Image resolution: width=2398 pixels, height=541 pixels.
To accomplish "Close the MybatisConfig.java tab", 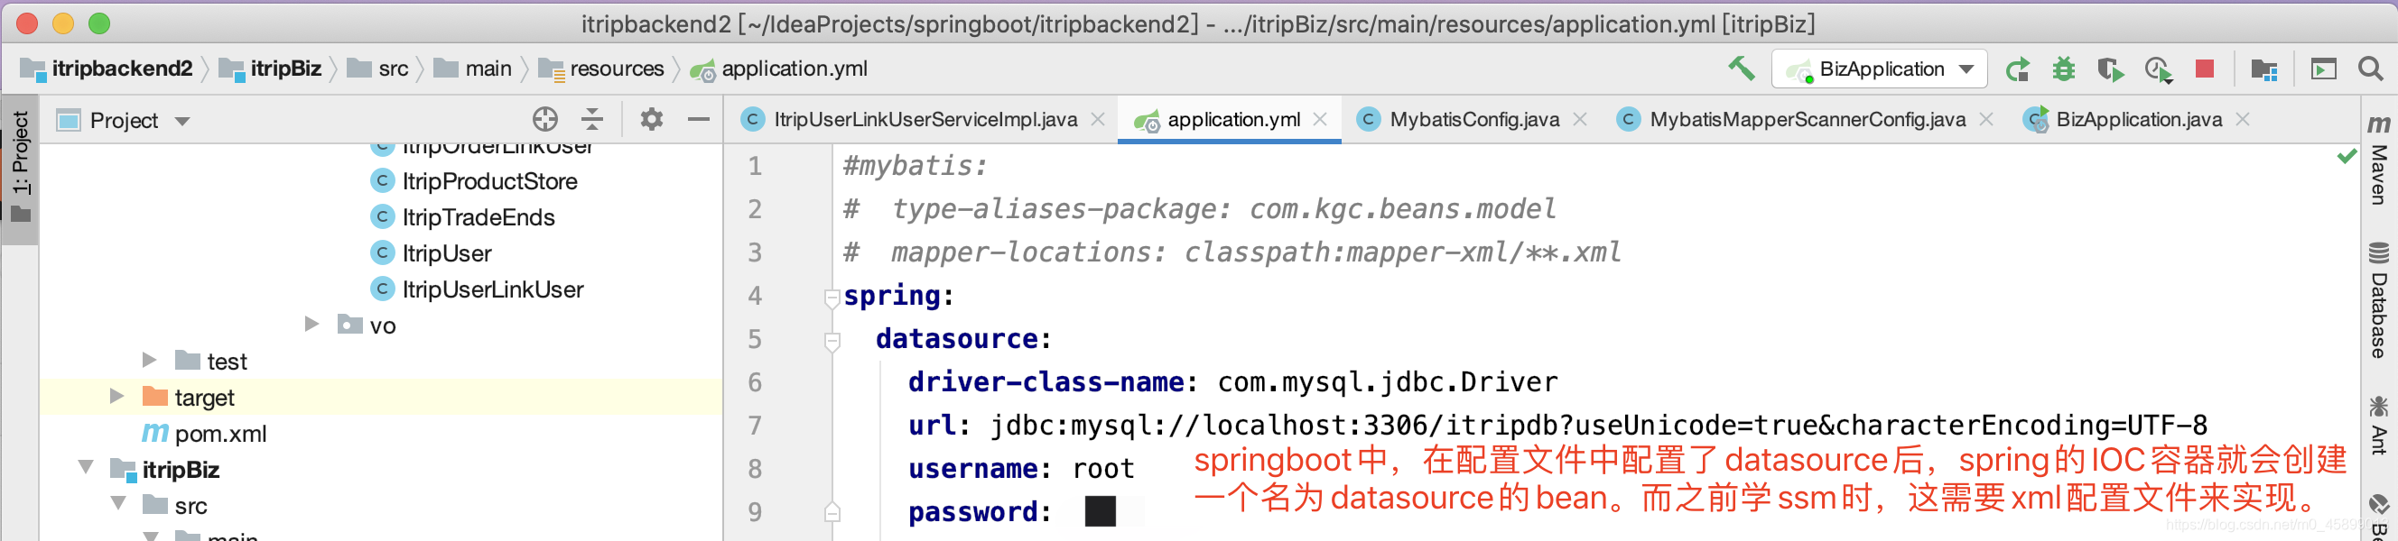I will [1580, 119].
